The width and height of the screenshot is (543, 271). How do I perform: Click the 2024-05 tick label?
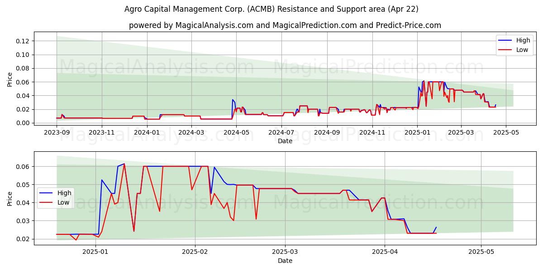[237, 132]
